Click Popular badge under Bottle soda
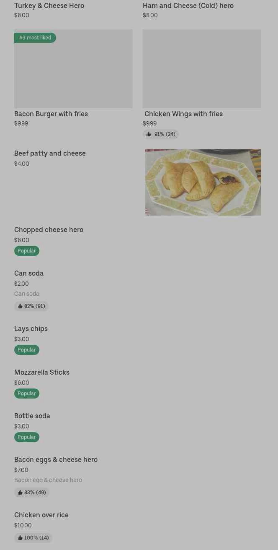The height and width of the screenshot is (550, 278). (27, 437)
